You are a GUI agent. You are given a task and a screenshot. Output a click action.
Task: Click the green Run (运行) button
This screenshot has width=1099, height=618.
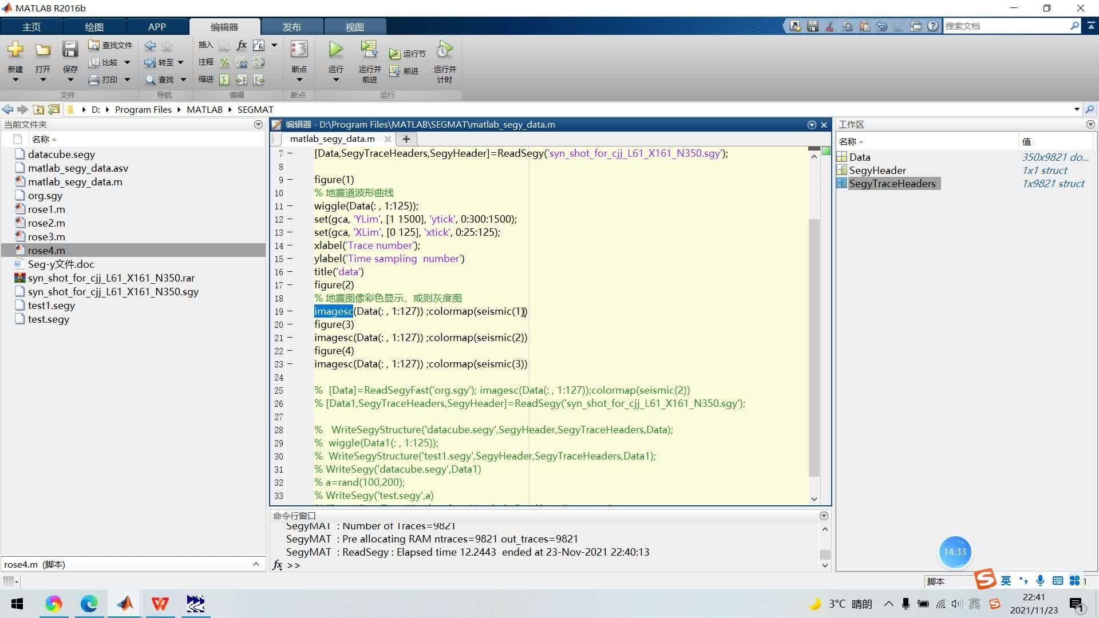336,50
